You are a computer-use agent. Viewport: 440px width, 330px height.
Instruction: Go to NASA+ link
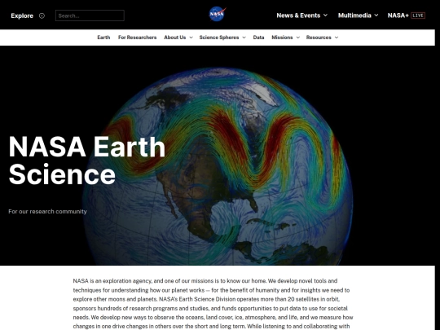click(x=398, y=15)
